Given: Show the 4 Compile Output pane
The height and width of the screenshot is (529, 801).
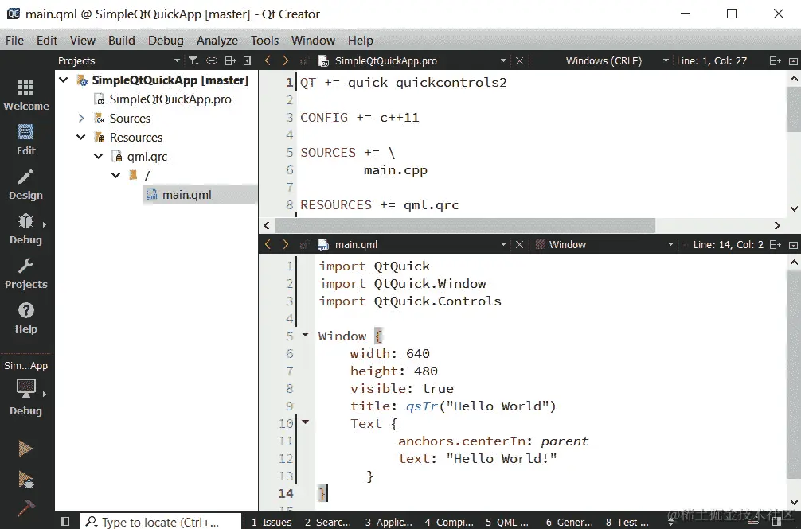Looking at the screenshot, I should pyautogui.click(x=449, y=522).
